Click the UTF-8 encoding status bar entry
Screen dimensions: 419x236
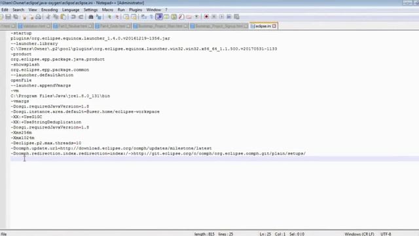[x=386, y=234]
